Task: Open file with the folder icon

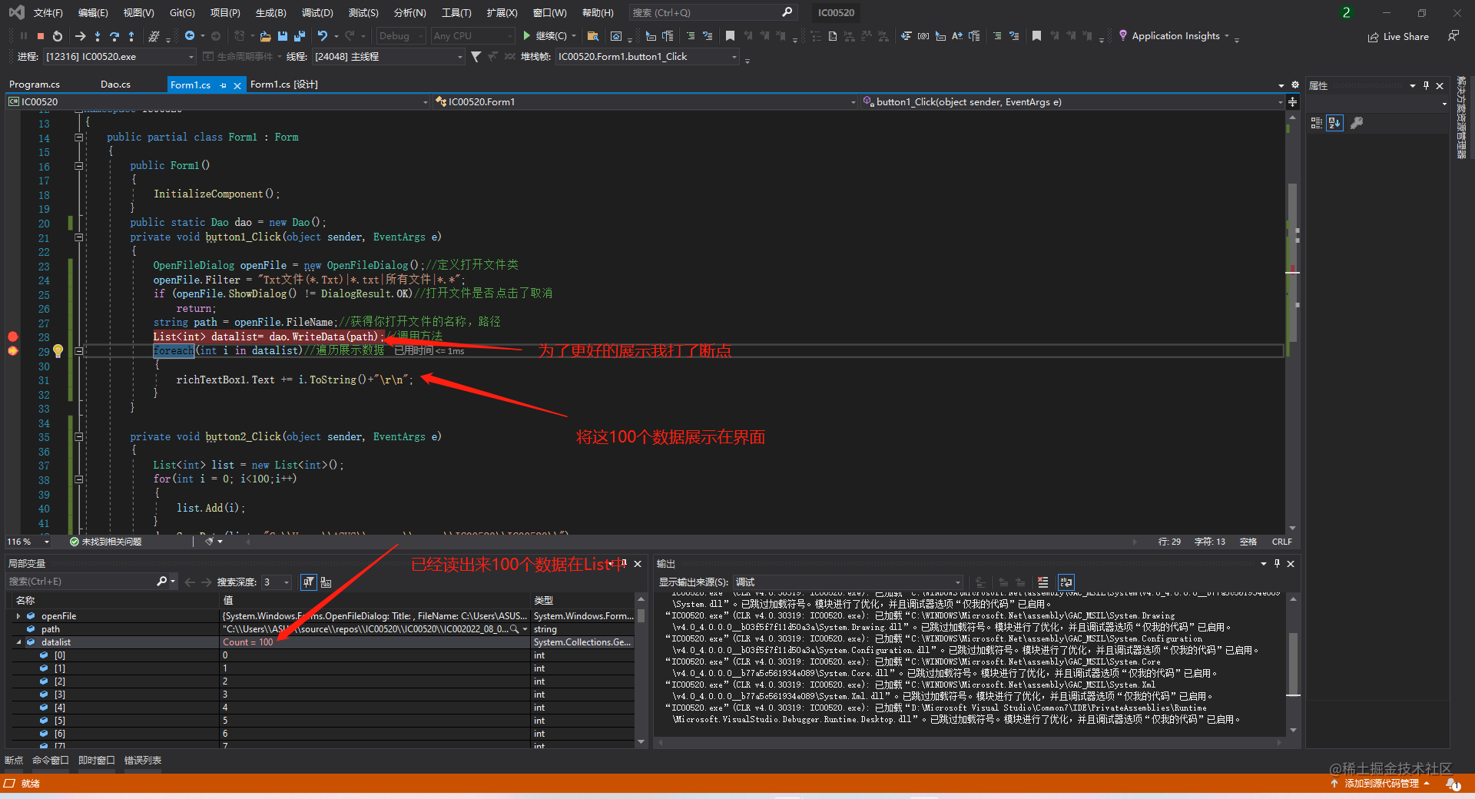Action: tap(265, 36)
